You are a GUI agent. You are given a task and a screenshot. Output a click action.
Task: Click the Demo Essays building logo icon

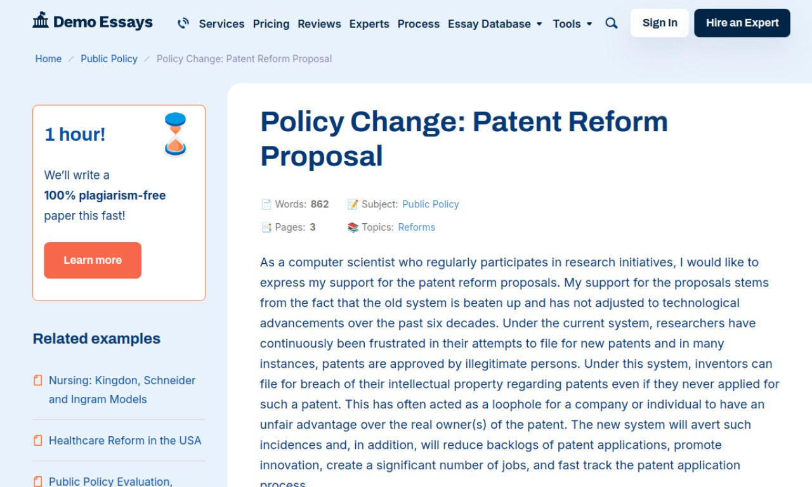(41, 21)
